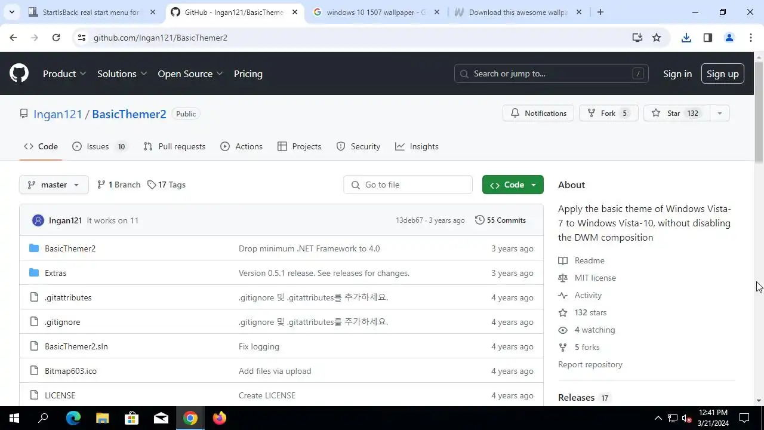Screen dimensions: 764x430
Task: Click the file icon next to LICENSE
Action: (34, 395)
